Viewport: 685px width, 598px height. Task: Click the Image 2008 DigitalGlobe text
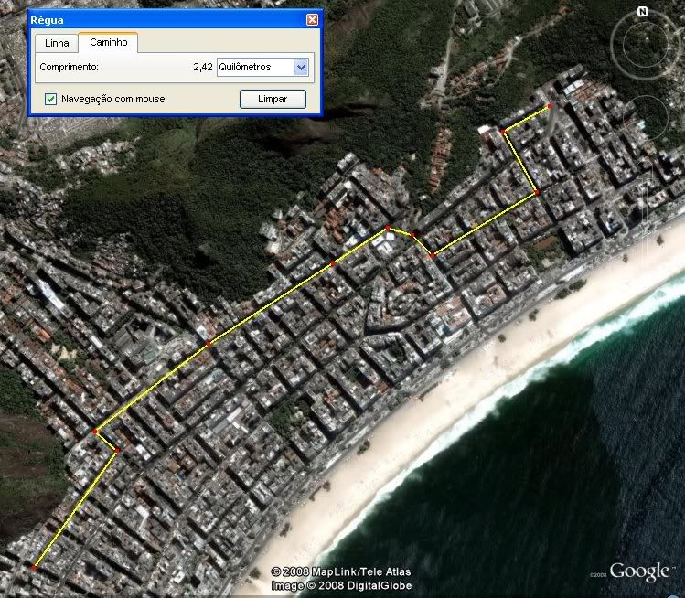click(341, 586)
